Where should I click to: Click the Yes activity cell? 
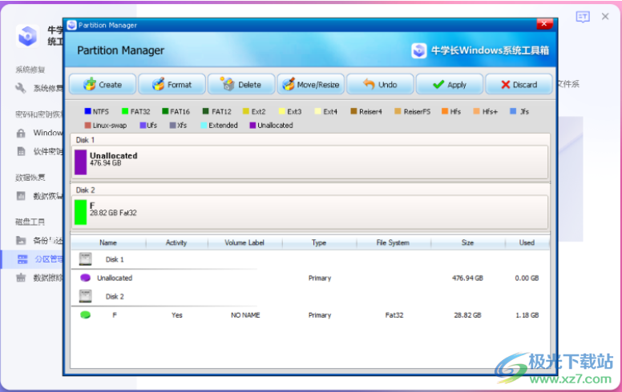click(x=177, y=315)
